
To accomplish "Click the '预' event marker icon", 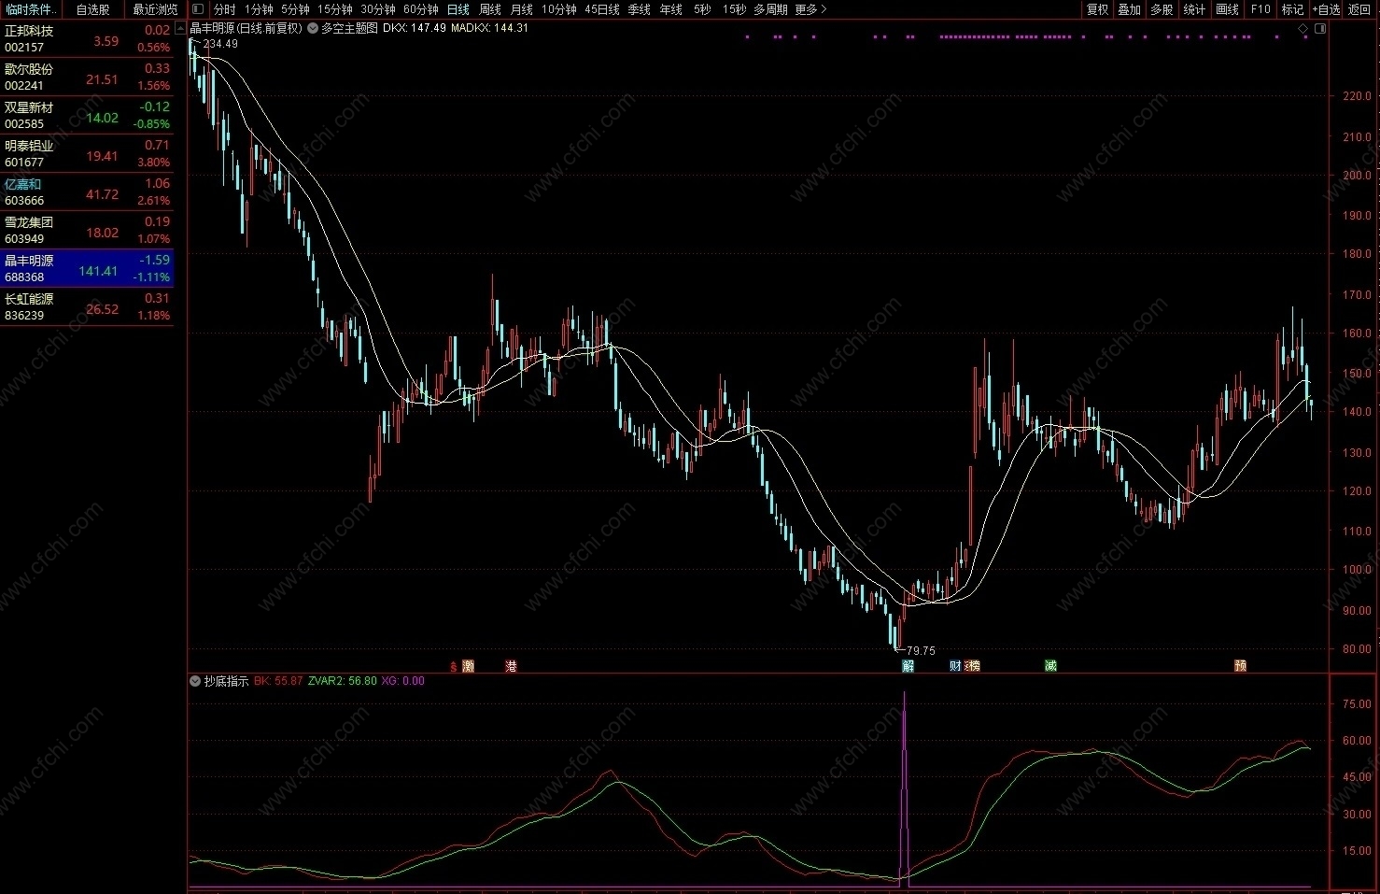I will coord(1241,666).
